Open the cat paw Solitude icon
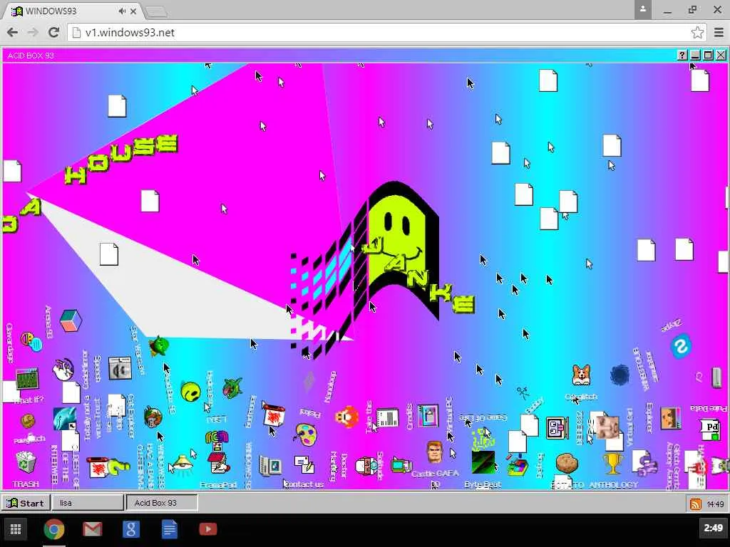 pos(366,466)
